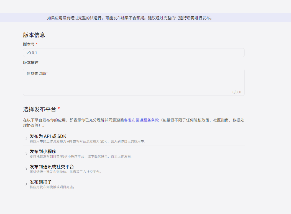Focus the 版本描述 text area containing 信息查询助手

[x=134, y=82]
